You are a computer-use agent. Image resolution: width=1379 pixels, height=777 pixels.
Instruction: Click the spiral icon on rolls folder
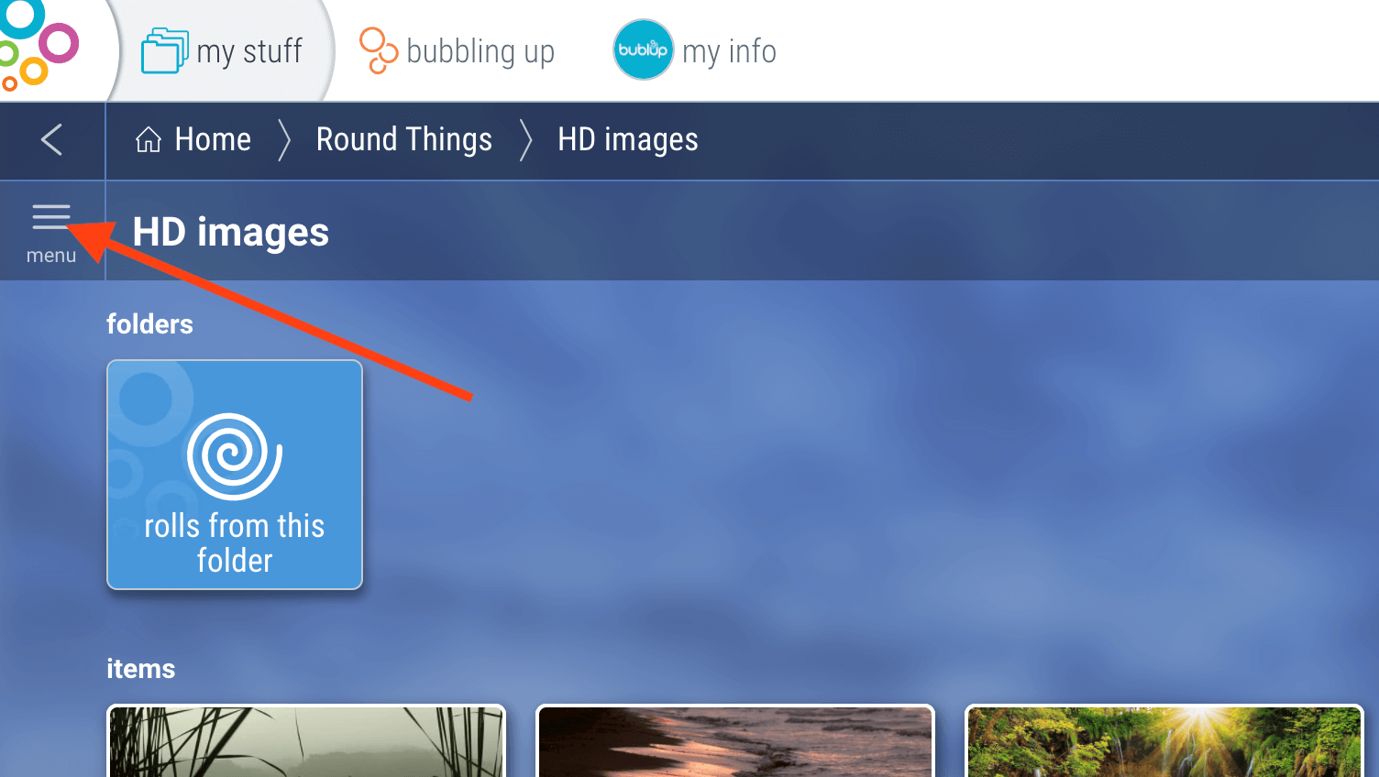235,456
